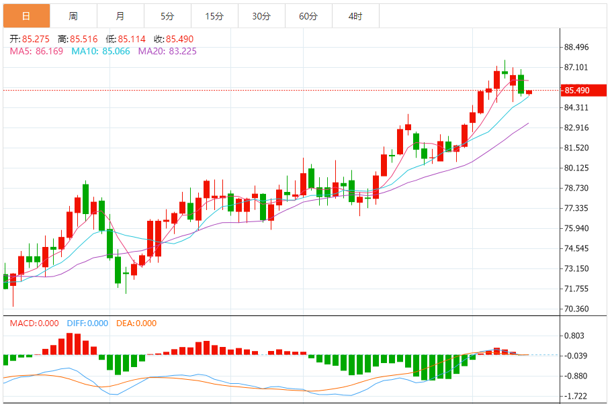Click the MACD:0.000 indicator label
Viewport: 612px width, 404px height.
(34, 323)
